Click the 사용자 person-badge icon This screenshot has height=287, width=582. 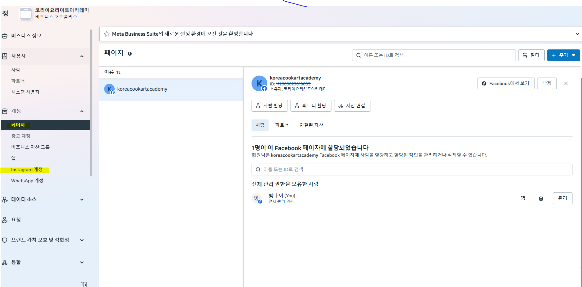coord(5,56)
